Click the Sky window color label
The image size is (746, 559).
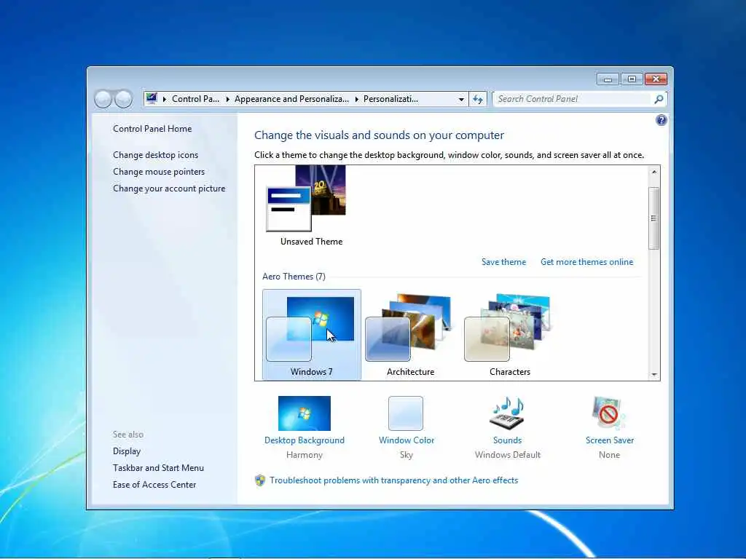point(407,455)
